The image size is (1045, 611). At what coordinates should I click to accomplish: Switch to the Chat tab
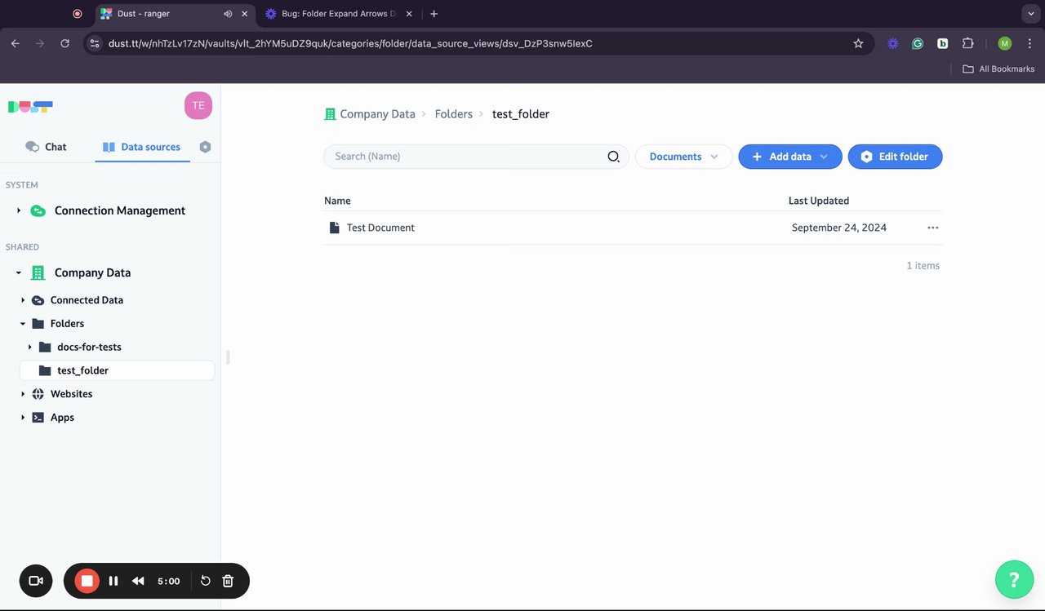[46, 147]
